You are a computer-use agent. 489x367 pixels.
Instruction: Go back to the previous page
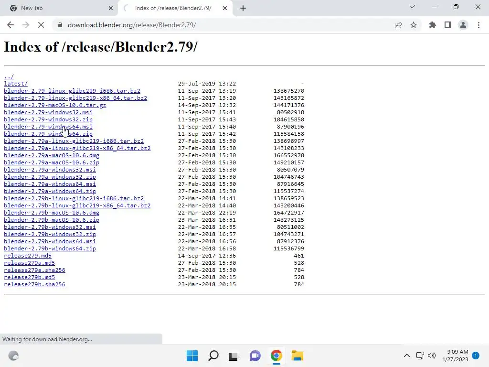click(x=11, y=25)
